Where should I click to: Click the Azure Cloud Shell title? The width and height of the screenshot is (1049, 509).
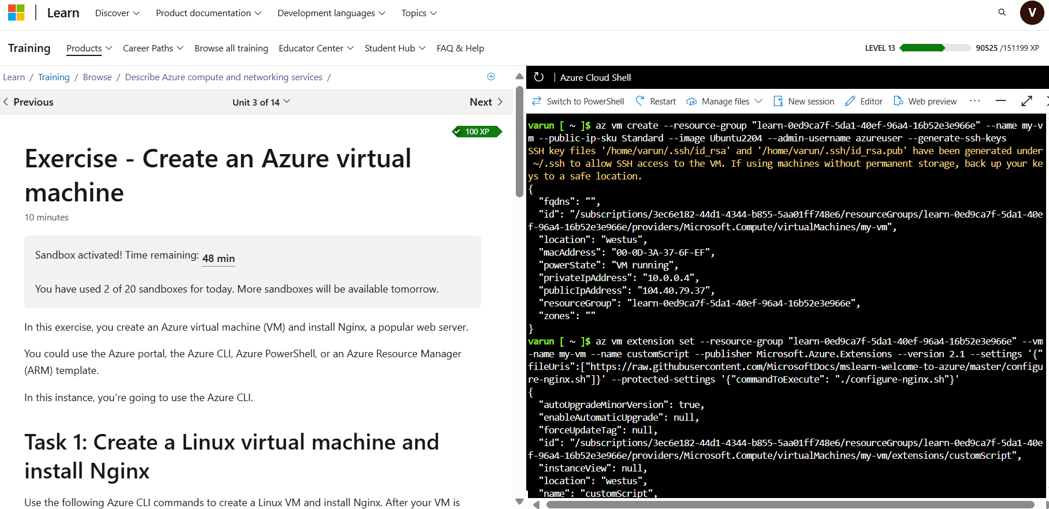click(596, 77)
